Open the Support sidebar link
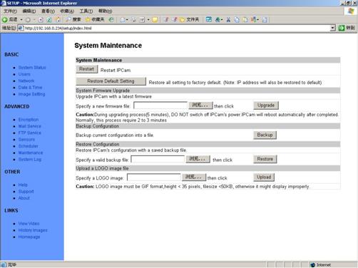Viewport: 358px width, 268px height. (x=26, y=192)
